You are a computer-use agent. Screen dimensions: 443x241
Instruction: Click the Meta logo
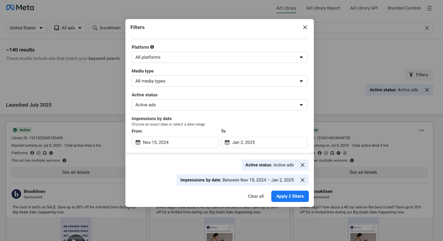pyautogui.click(x=20, y=8)
